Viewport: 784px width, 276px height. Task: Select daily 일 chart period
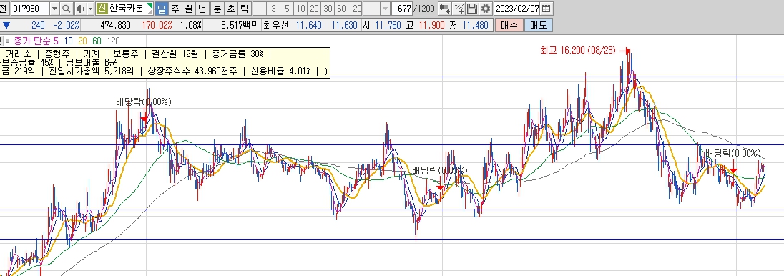tap(162, 9)
